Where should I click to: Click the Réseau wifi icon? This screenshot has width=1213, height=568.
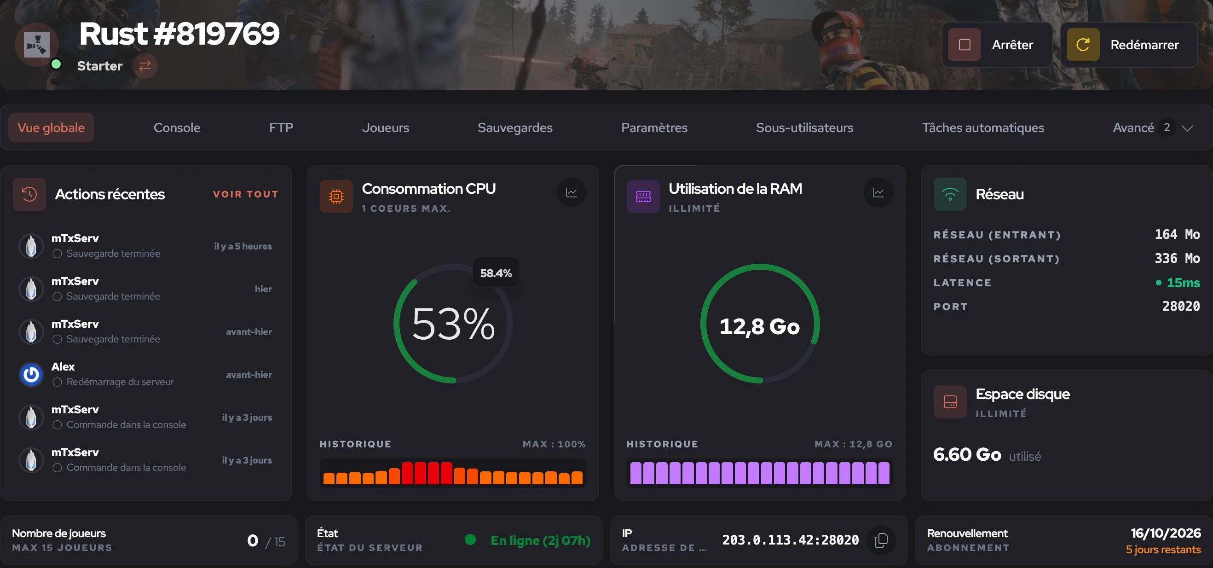[x=950, y=194]
